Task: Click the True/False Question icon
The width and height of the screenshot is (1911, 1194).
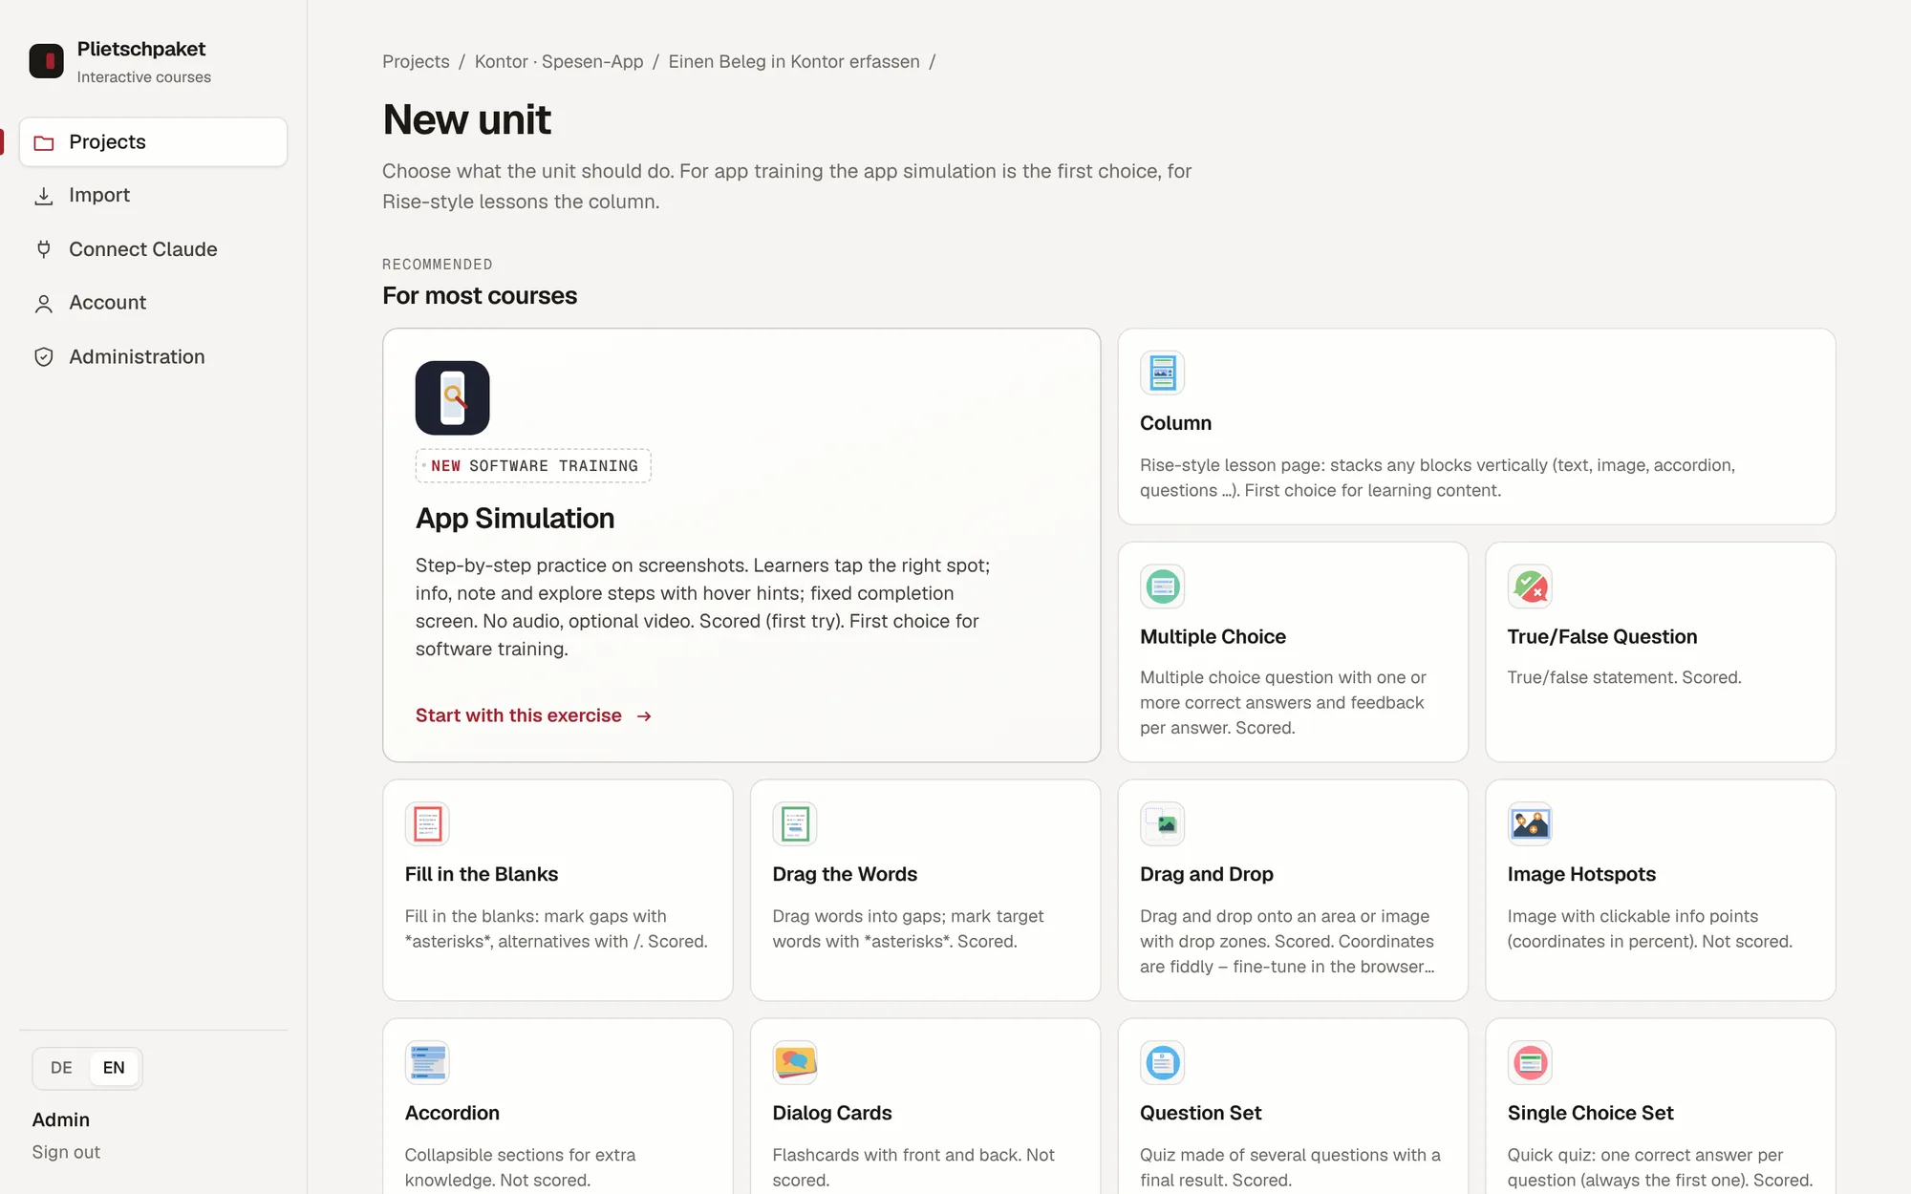Action: (x=1530, y=586)
